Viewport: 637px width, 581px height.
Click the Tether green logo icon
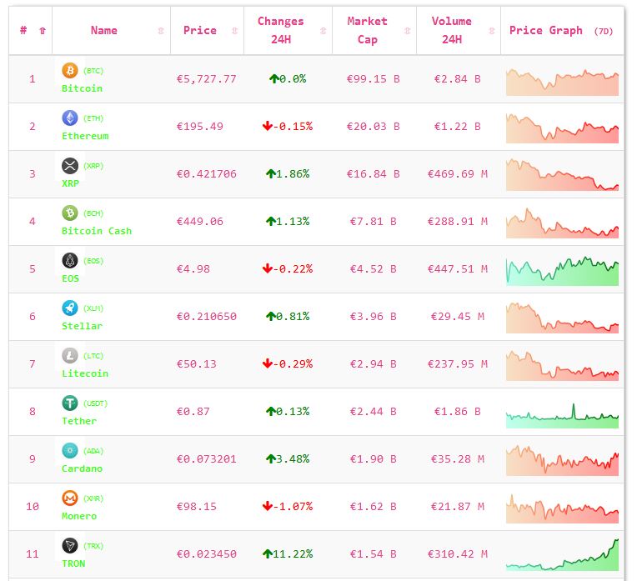(70, 403)
